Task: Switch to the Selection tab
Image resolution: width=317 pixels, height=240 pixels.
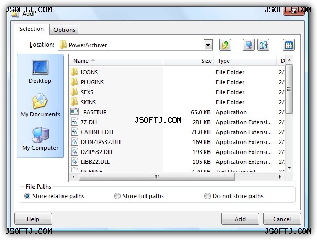Action: coord(31,29)
